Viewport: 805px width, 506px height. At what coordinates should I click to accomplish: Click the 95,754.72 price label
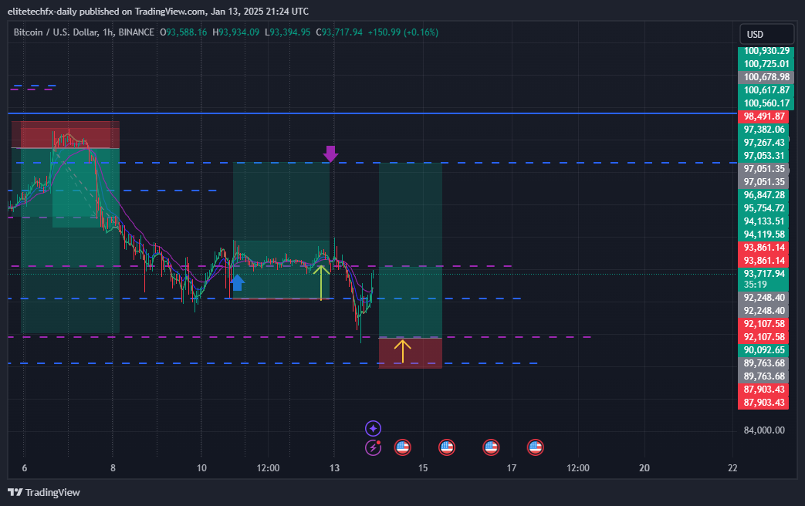click(x=763, y=208)
